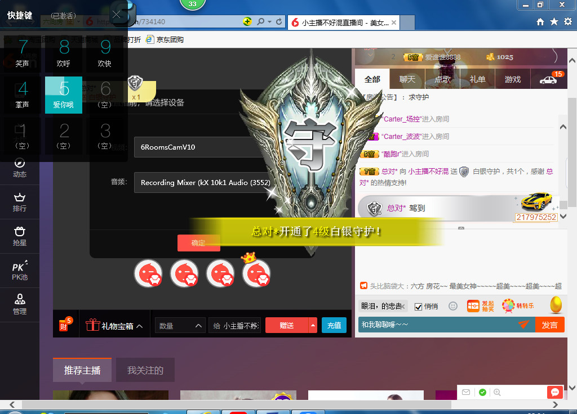Viewport: 577px width, 414px height.
Task: Trigger hotkey 4 掌声 sound
Action: (23, 94)
